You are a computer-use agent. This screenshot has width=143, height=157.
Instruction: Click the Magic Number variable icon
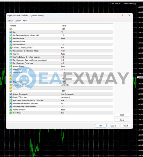(x=11, y=82)
